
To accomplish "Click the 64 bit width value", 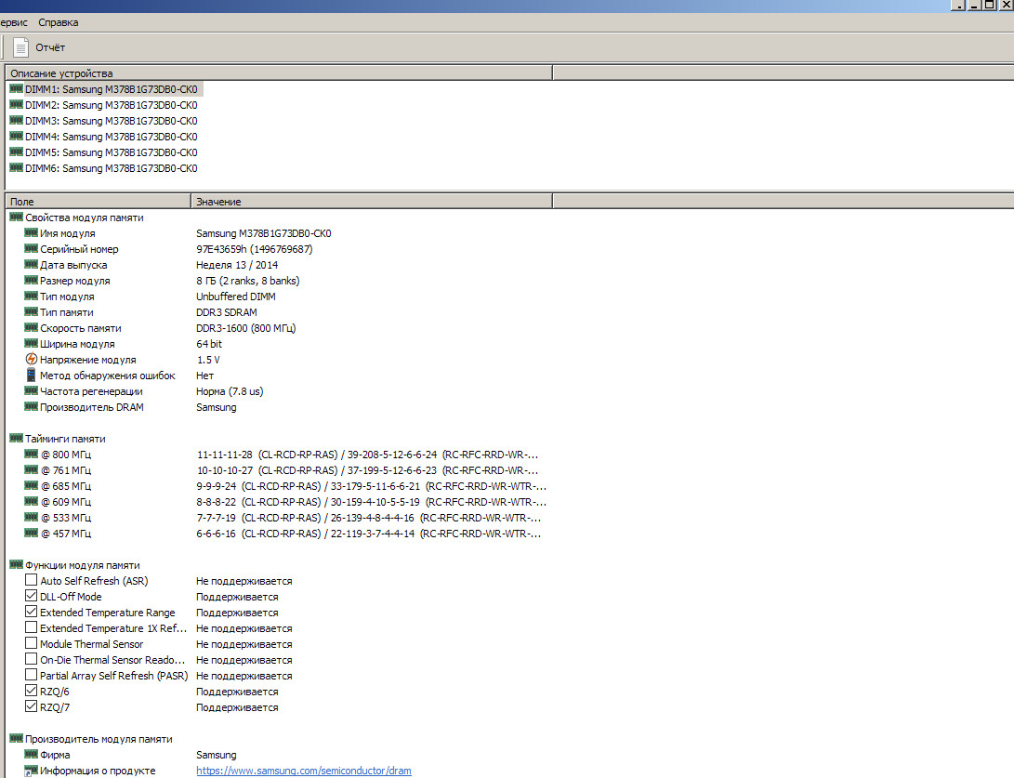I will [x=209, y=344].
